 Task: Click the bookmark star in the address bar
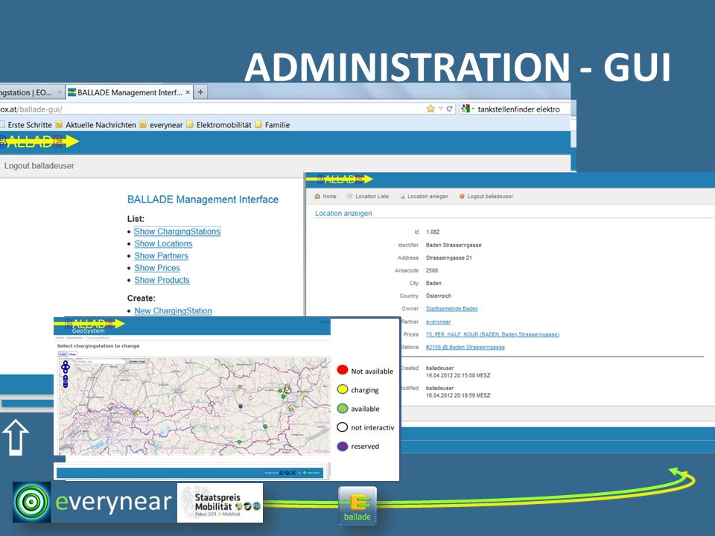click(x=430, y=109)
